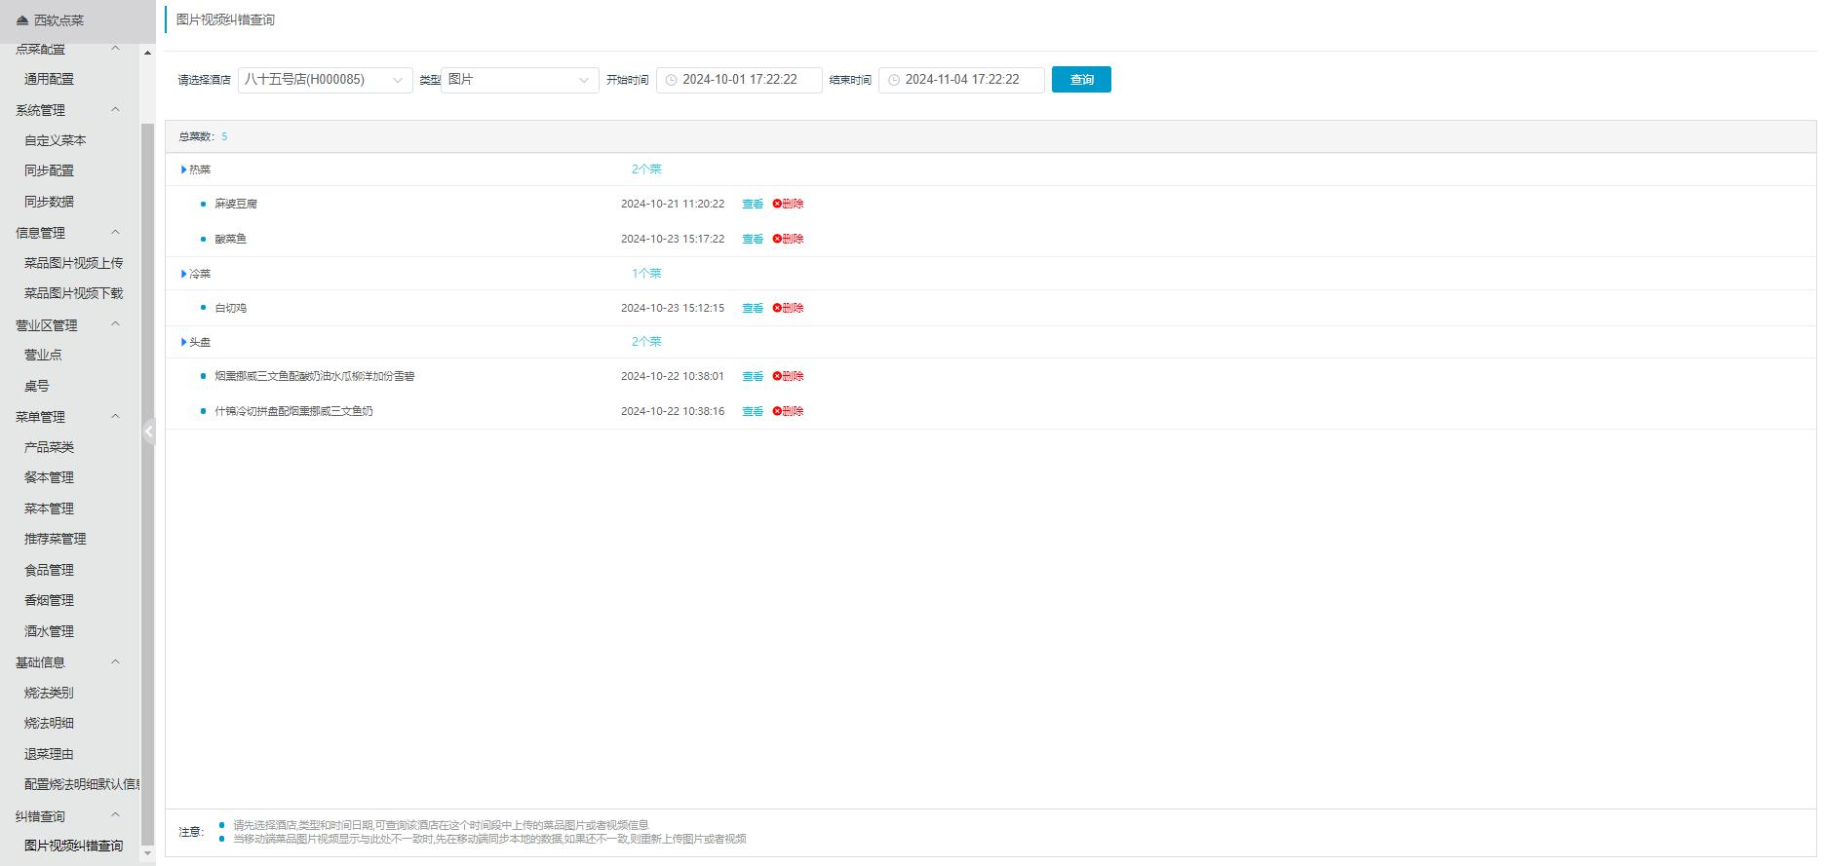Open 推荐菜管理 menu item

55,539
